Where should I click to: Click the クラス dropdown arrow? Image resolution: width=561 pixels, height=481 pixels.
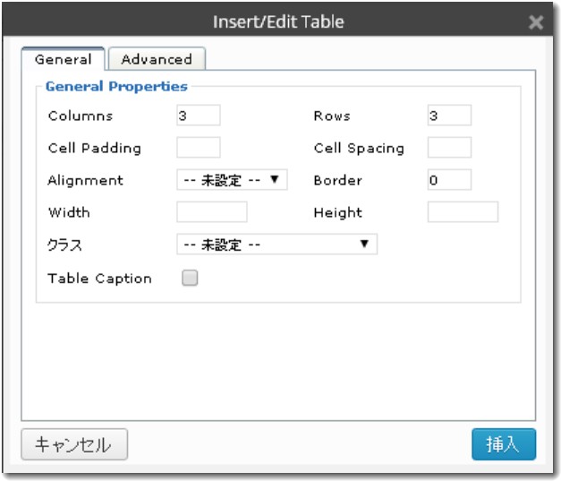pyautogui.click(x=364, y=245)
